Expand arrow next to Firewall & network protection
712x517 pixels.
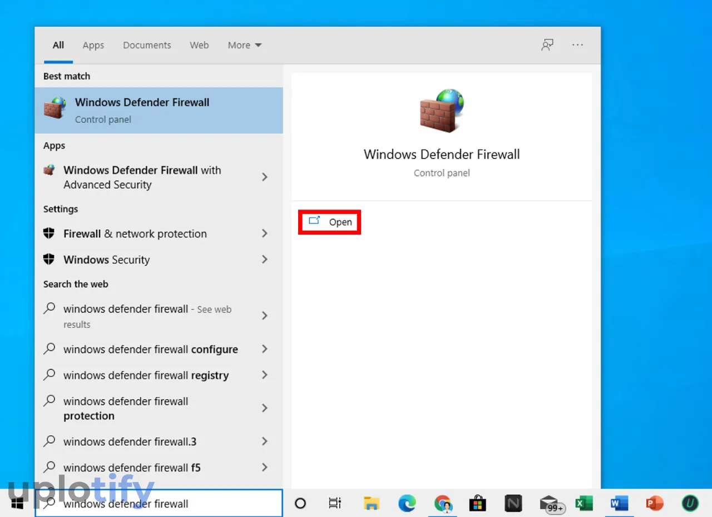click(265, 233)
